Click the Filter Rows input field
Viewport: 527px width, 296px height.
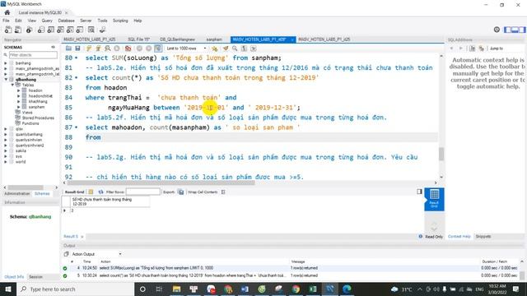(142, 192)
